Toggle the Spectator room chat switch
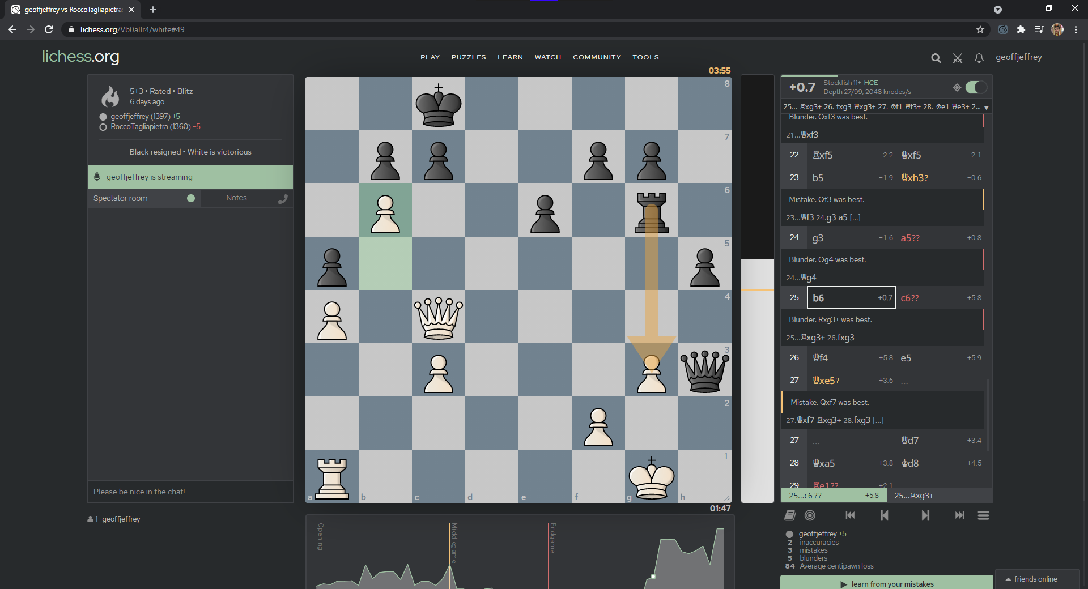Image resolution: width=1088 pixels, height=589 pixels. (x=191, y=198)
